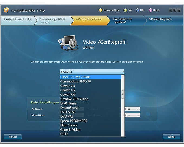Viewport: 184px width, 147px height.
Task: Click the purple Update icon
Action: 150,10
